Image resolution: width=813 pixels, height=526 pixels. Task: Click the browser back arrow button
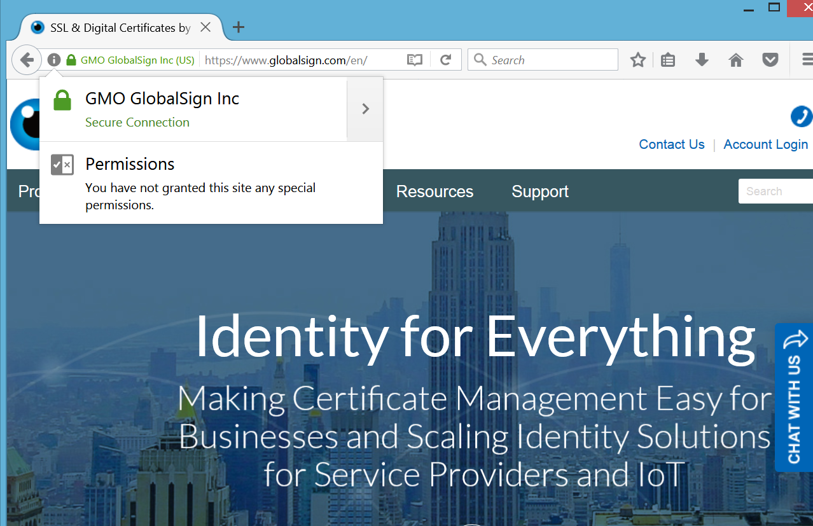(26, 60)
